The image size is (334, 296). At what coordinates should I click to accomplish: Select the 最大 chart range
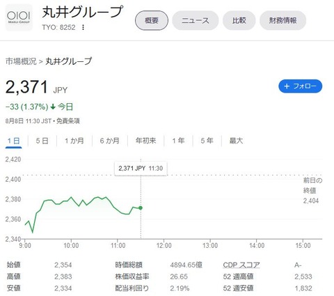click(x=236, y=141)
